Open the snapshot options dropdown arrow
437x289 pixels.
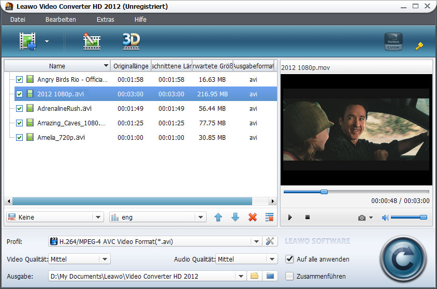(371, 218)
